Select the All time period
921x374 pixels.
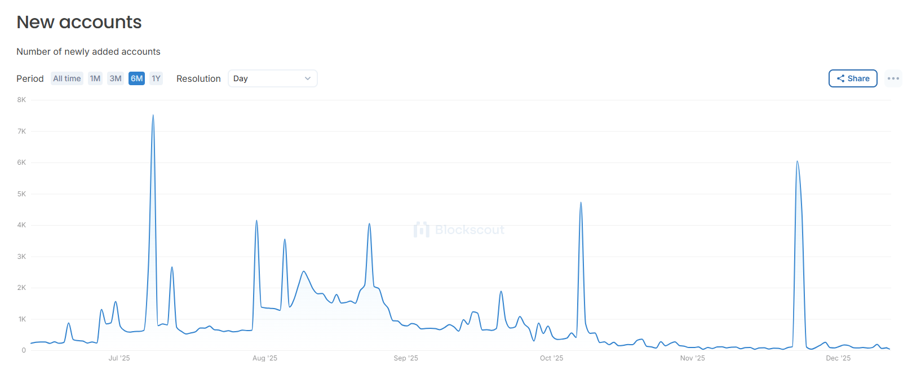(67, 78)
